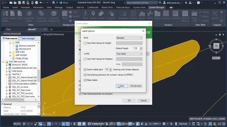Open the Coordinate System tool
This screenshot has height=127, width=227.
[x=29, y=16]
